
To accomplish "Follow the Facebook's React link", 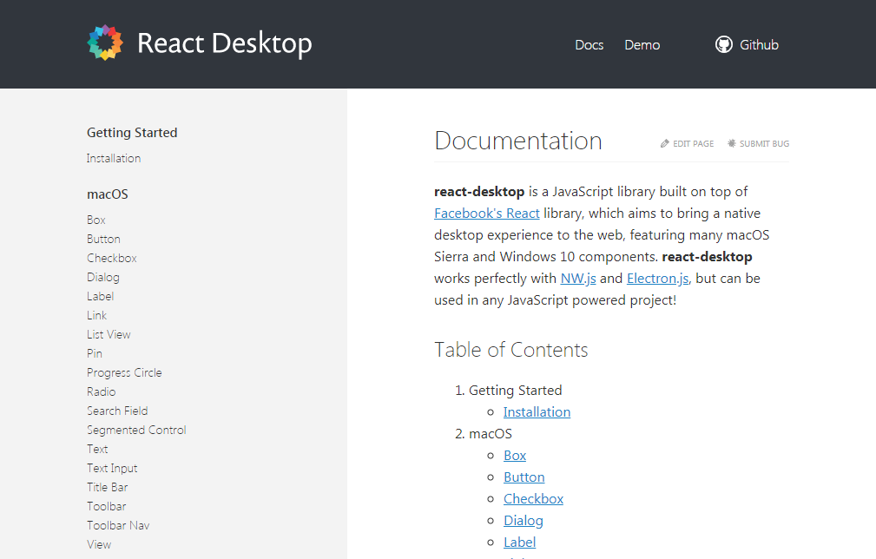I will pyautogui.click(x=486, y=214).
